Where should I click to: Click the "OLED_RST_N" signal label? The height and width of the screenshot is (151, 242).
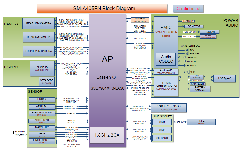coord(72,66)
